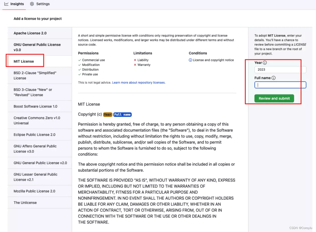
Task: Click the Full name placeholder tag
Action: pos(122,115)
